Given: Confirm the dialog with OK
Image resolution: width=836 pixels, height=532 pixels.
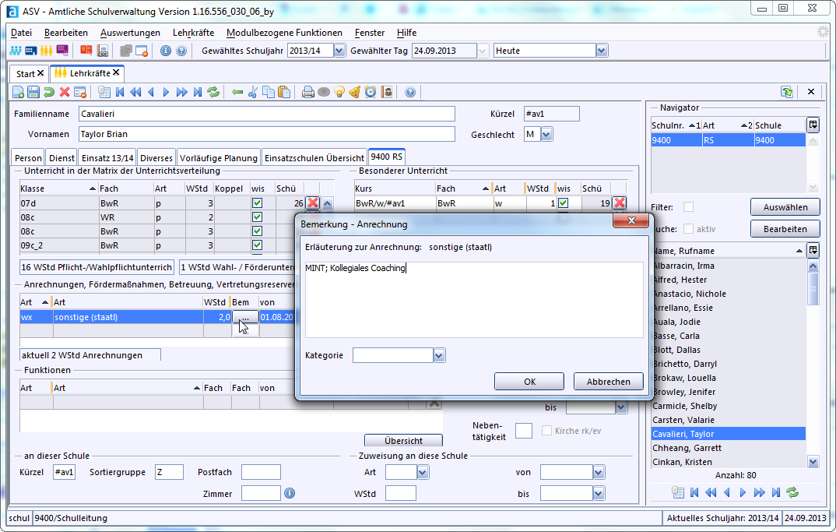Looking at the screenshot, I should pos(529,382).
